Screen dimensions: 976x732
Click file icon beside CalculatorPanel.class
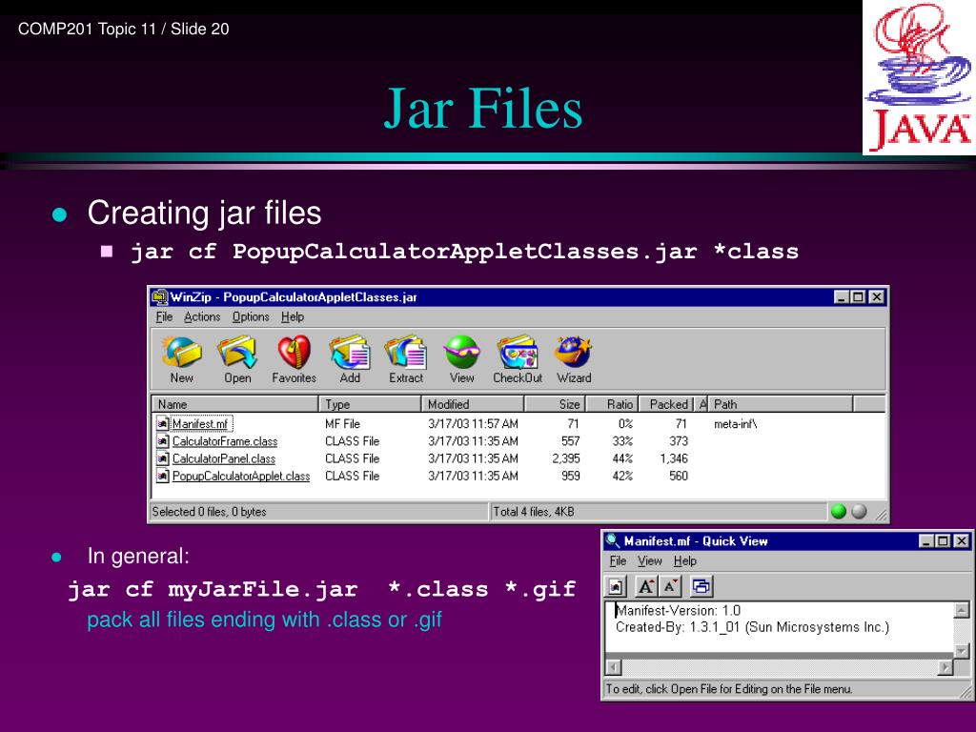[162, 458]
